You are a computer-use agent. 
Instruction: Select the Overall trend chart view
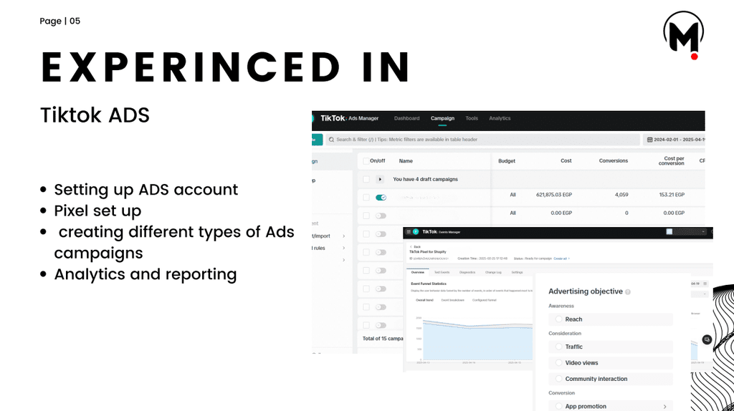[424, 300]
